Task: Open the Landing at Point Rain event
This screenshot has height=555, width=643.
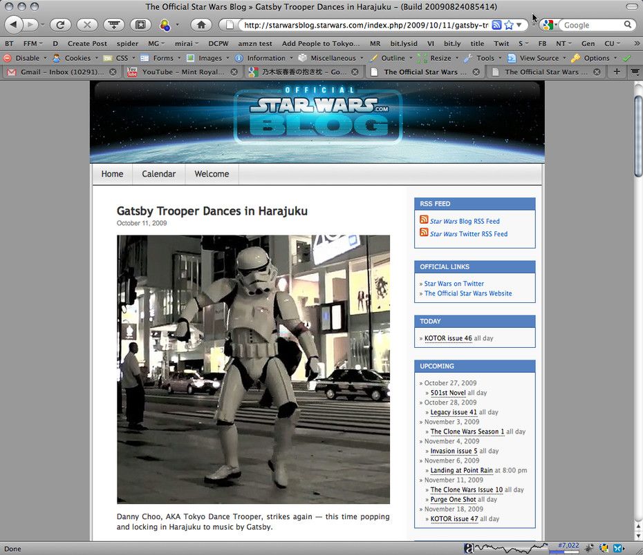Action: pyautogui.click(x=461, y=470)
